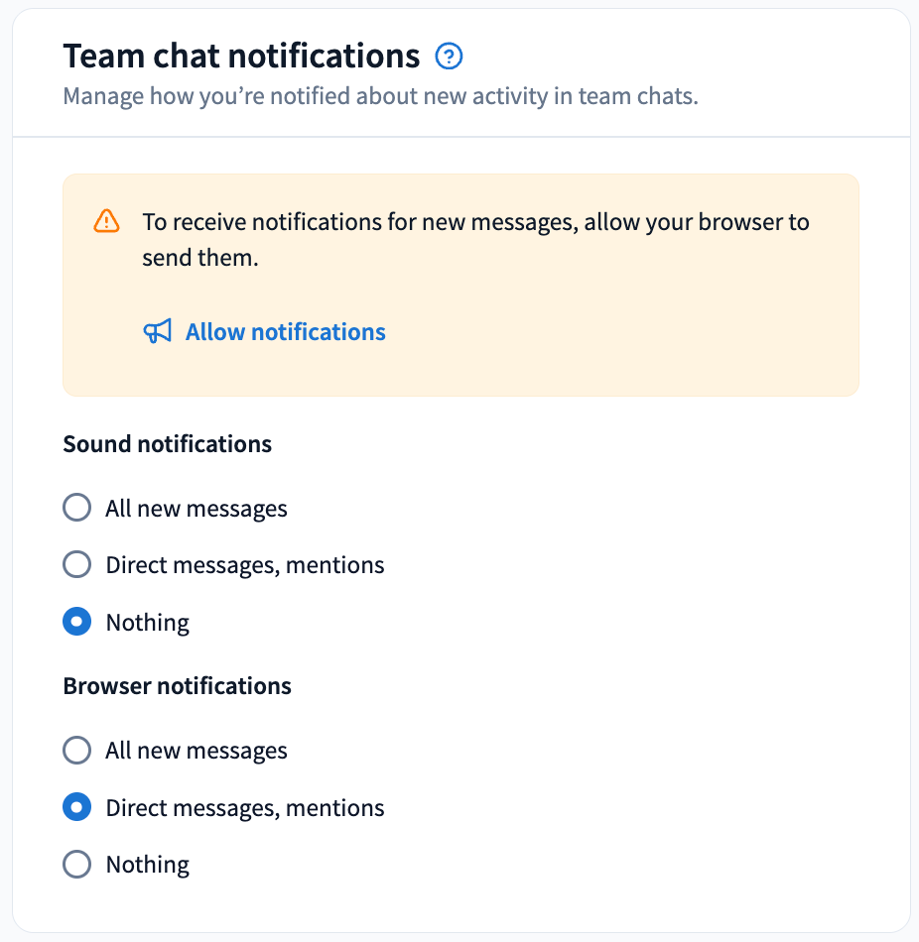Open the help question mark icon
Viewport: 919px width, 942px height.
[449, 57]
